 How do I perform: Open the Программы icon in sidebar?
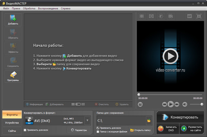[13, 76]
